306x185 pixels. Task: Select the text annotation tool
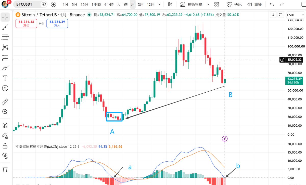(5, 78)
